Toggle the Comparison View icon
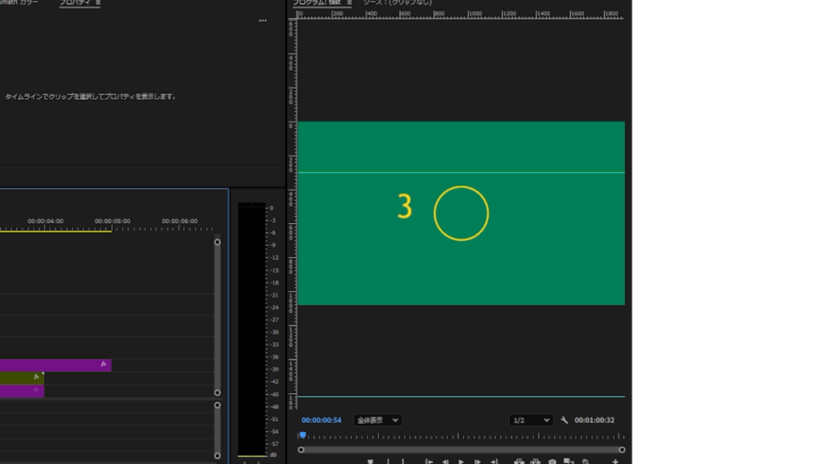Screen dimensions: 826x464 coord(569,461)
